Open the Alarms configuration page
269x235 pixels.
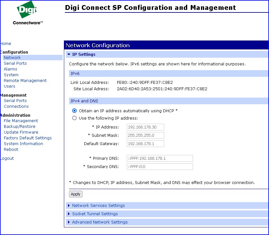pos(11,69)
